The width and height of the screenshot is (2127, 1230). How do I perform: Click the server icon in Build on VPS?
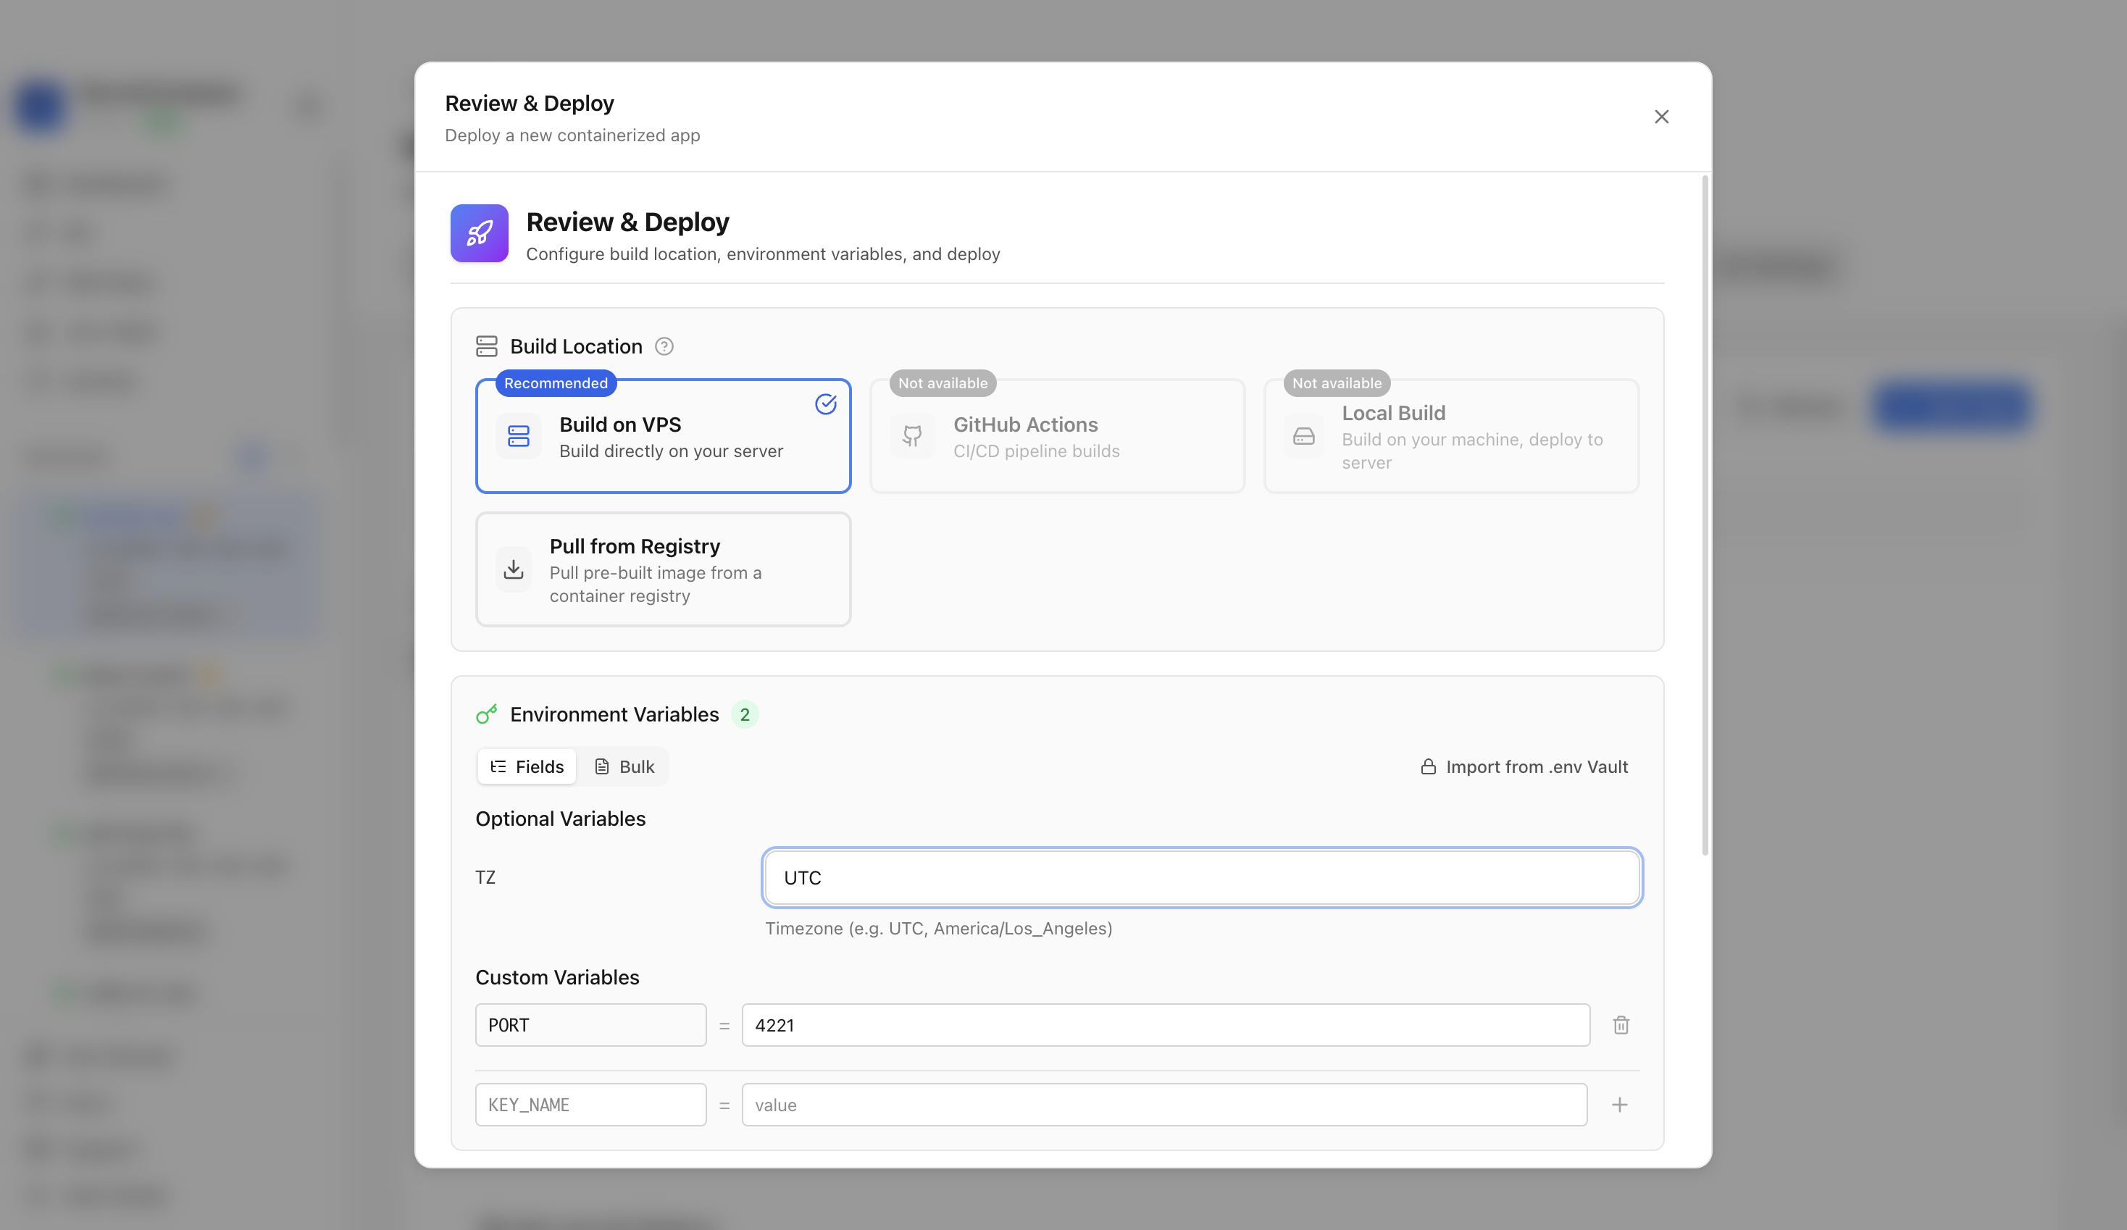pos(518,435)
